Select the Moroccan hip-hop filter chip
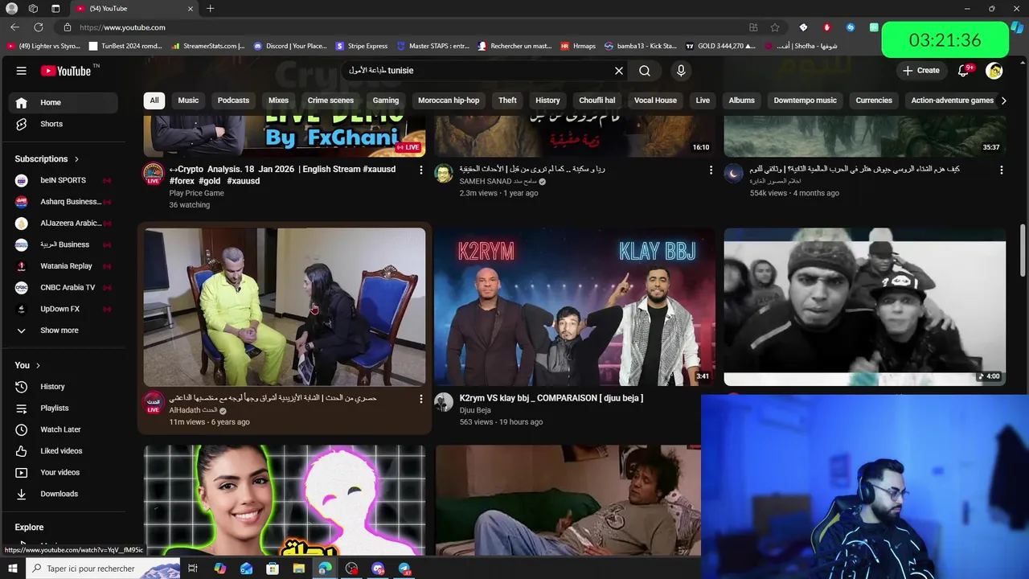The width and height of the screenshot is (1029, 579). [x=449, y=101]
